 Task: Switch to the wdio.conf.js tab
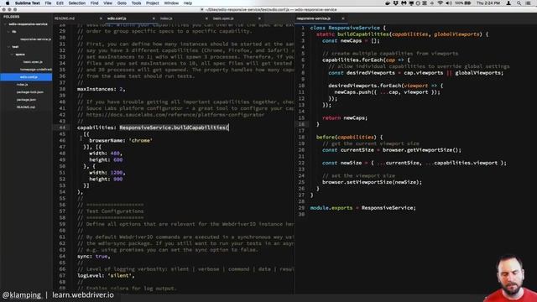pos(117,18)
